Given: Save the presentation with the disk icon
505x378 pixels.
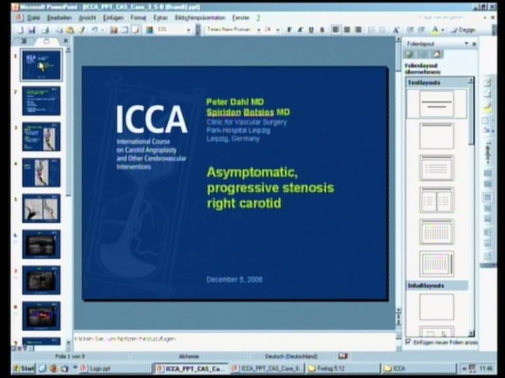Looking at the screenshot, I should click(32, 30).
